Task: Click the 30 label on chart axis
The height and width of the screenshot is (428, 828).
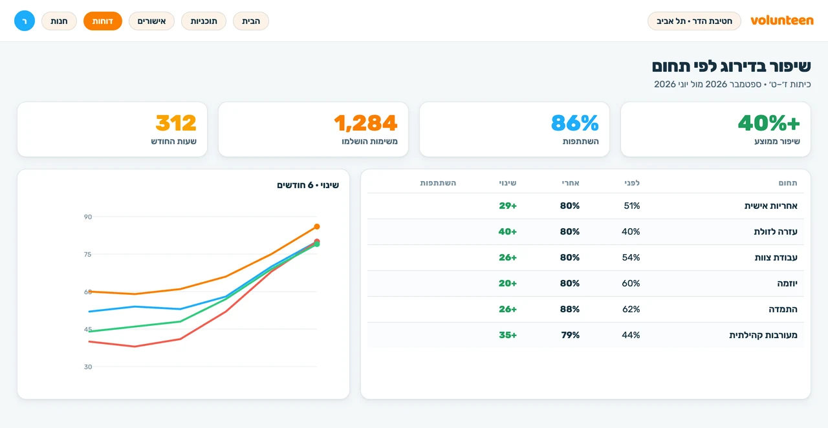Action: [x=88, y=367]
